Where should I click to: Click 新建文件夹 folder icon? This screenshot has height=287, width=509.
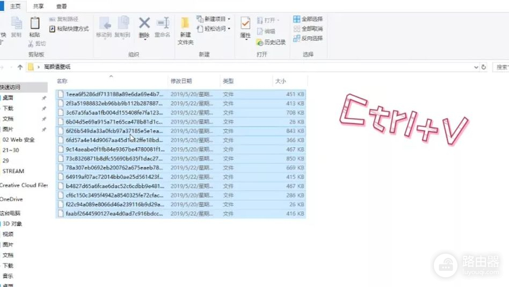pos(185,24)
